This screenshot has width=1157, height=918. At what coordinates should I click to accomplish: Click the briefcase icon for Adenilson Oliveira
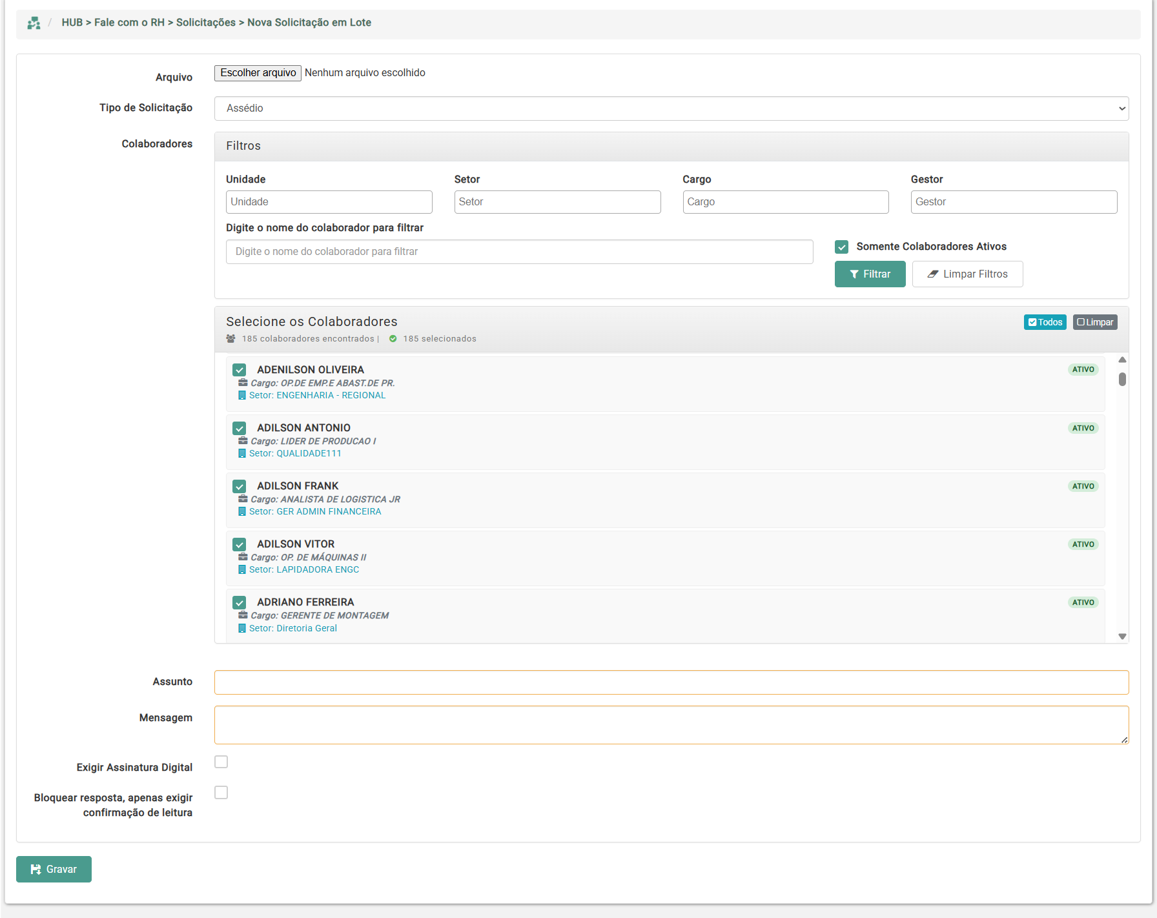243,383
